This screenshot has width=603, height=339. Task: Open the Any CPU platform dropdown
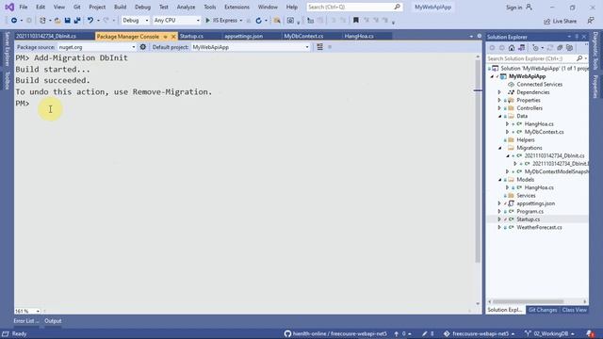(176, 21)
